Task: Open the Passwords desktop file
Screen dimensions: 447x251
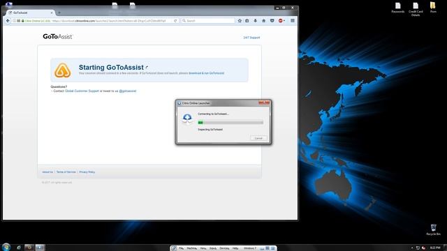Action: pos(397,8)
